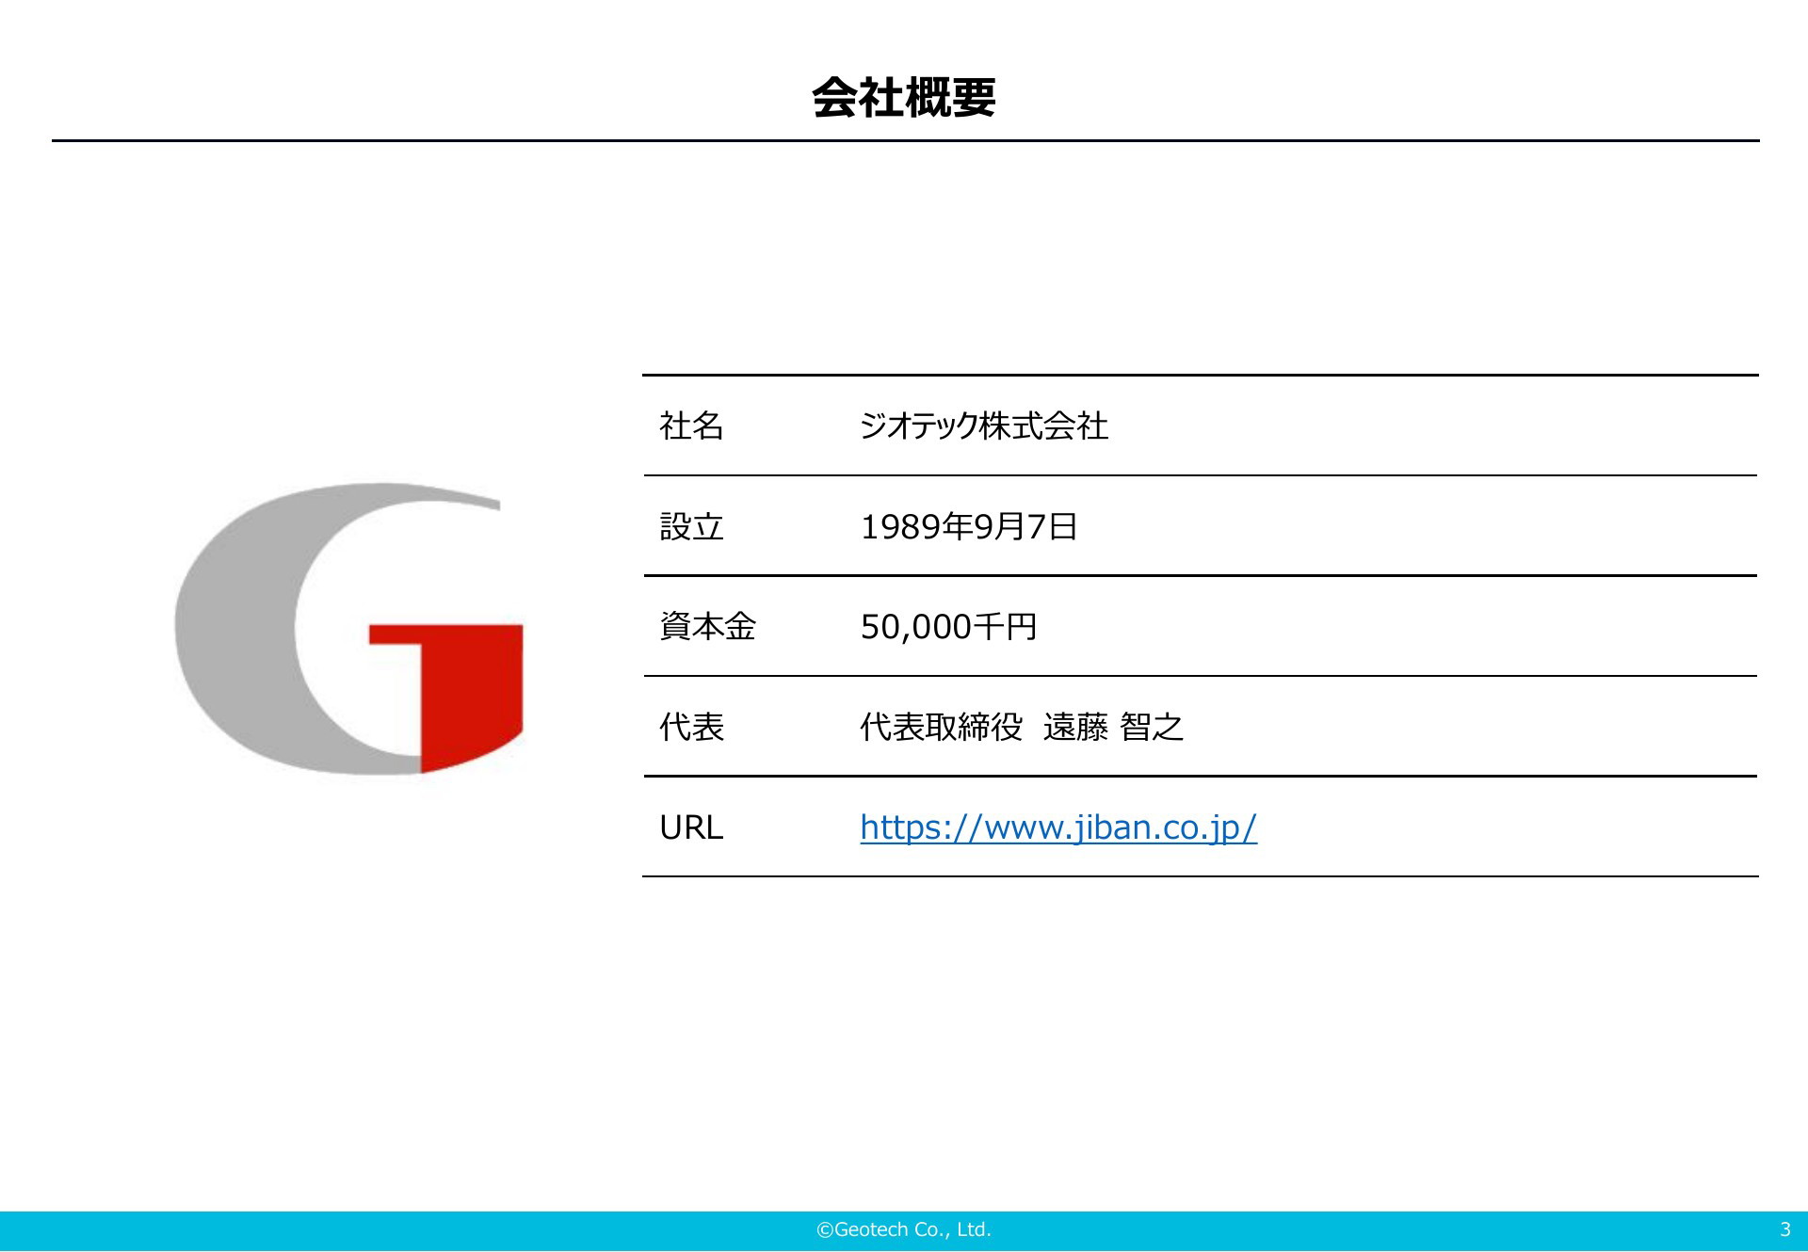The image size is (1808, 1252).
Task: Select the 代表 label cell
Action: click(692, 727)
